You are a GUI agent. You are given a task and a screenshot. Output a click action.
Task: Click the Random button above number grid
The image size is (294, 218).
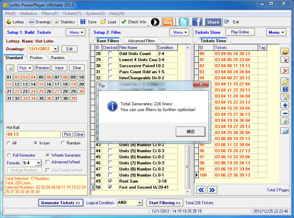click(x=43, y=68)
